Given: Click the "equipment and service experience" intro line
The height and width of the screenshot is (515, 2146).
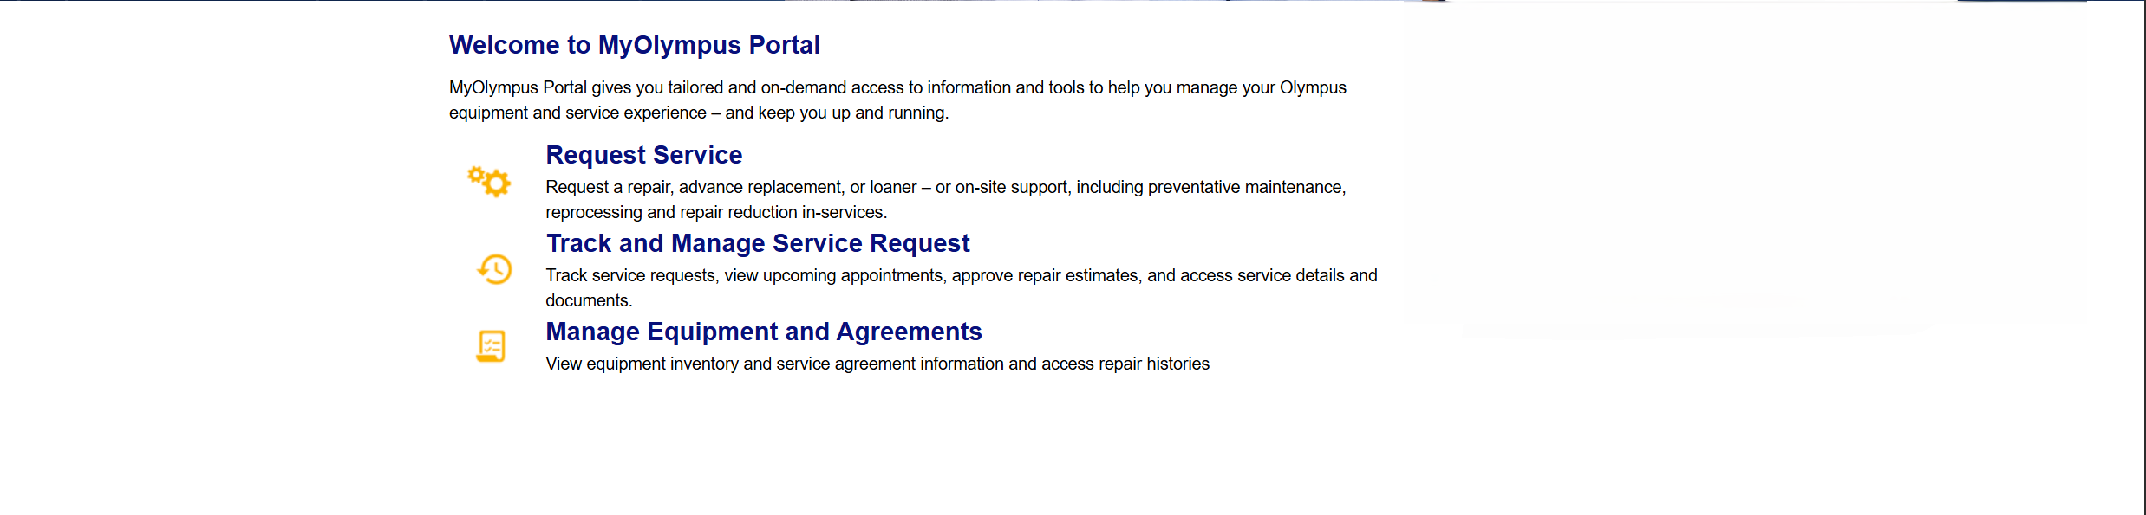Looking at the screenshot, I should 698,113.
